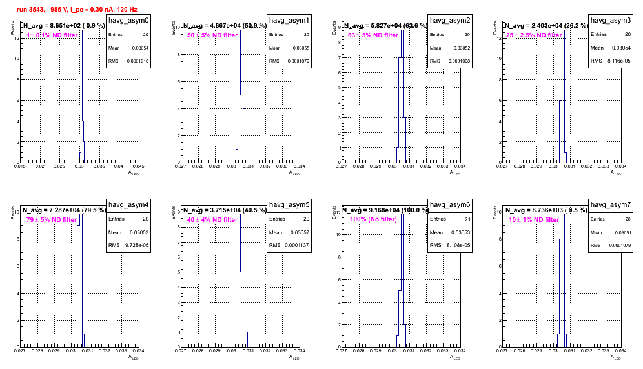Select the havg_asym1 stats box title
643x369 pixels.
[289, 21]
